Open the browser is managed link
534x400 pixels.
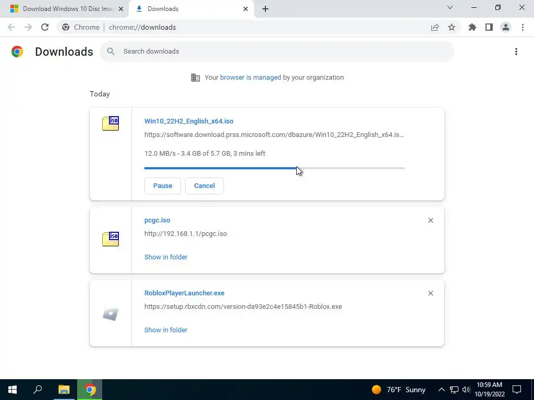pos(250,77)
